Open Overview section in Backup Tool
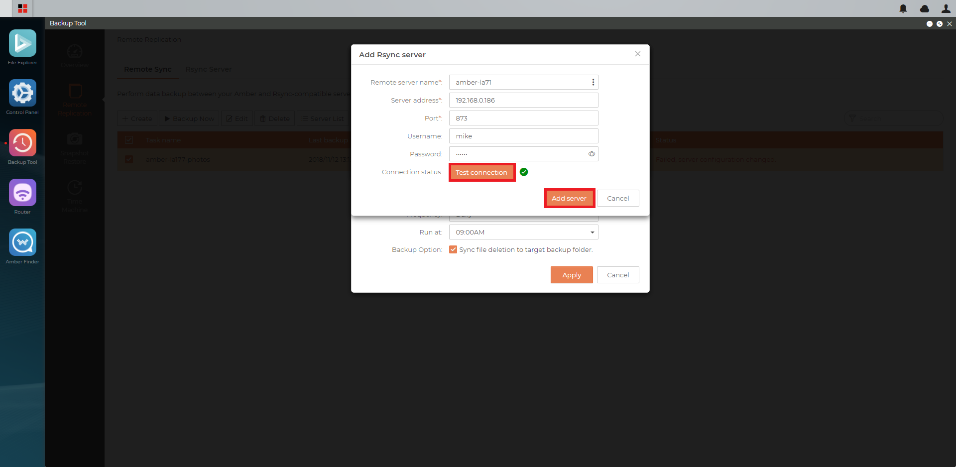Image resolution: width=956 pixels, height=467 pixels. [x=75, y=56]
